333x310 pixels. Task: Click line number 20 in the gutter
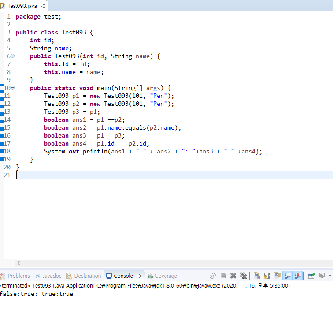coord(7,167)
